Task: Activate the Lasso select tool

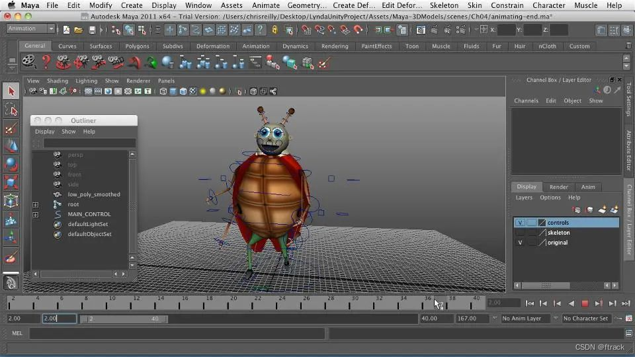Action: 11,110
